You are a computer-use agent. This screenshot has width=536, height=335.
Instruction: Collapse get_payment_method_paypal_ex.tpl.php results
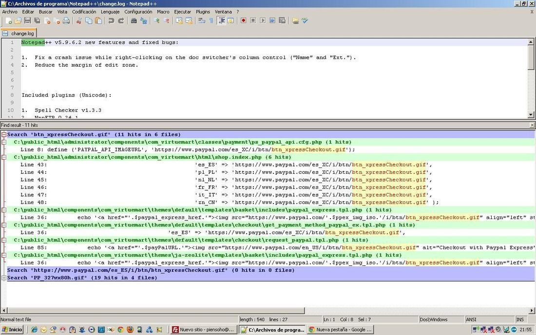tap(4, 225)
